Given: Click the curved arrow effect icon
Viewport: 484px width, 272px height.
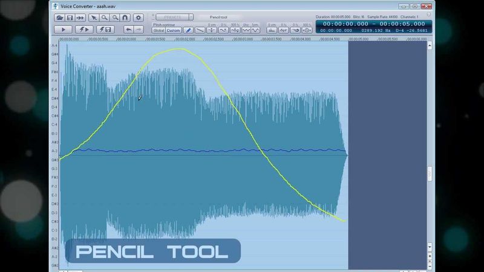Looking at the screenshot, I should (x=295, y=30).
